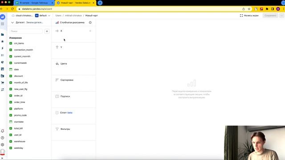Image resolution: width=285 pixels, height=160 pixels.
Task: Click the bookmark star in address bar
Action: 249,9
